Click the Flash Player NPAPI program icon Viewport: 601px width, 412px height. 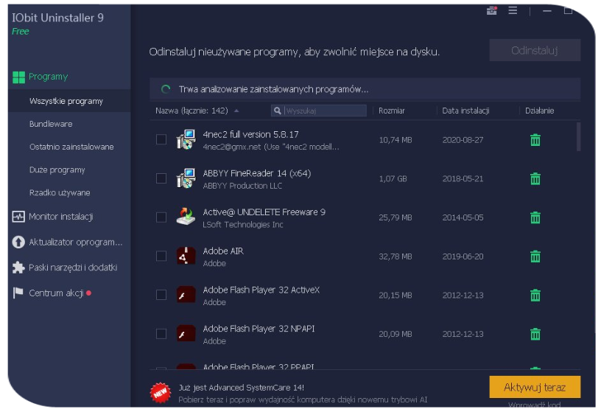click(x=186, y=333)
